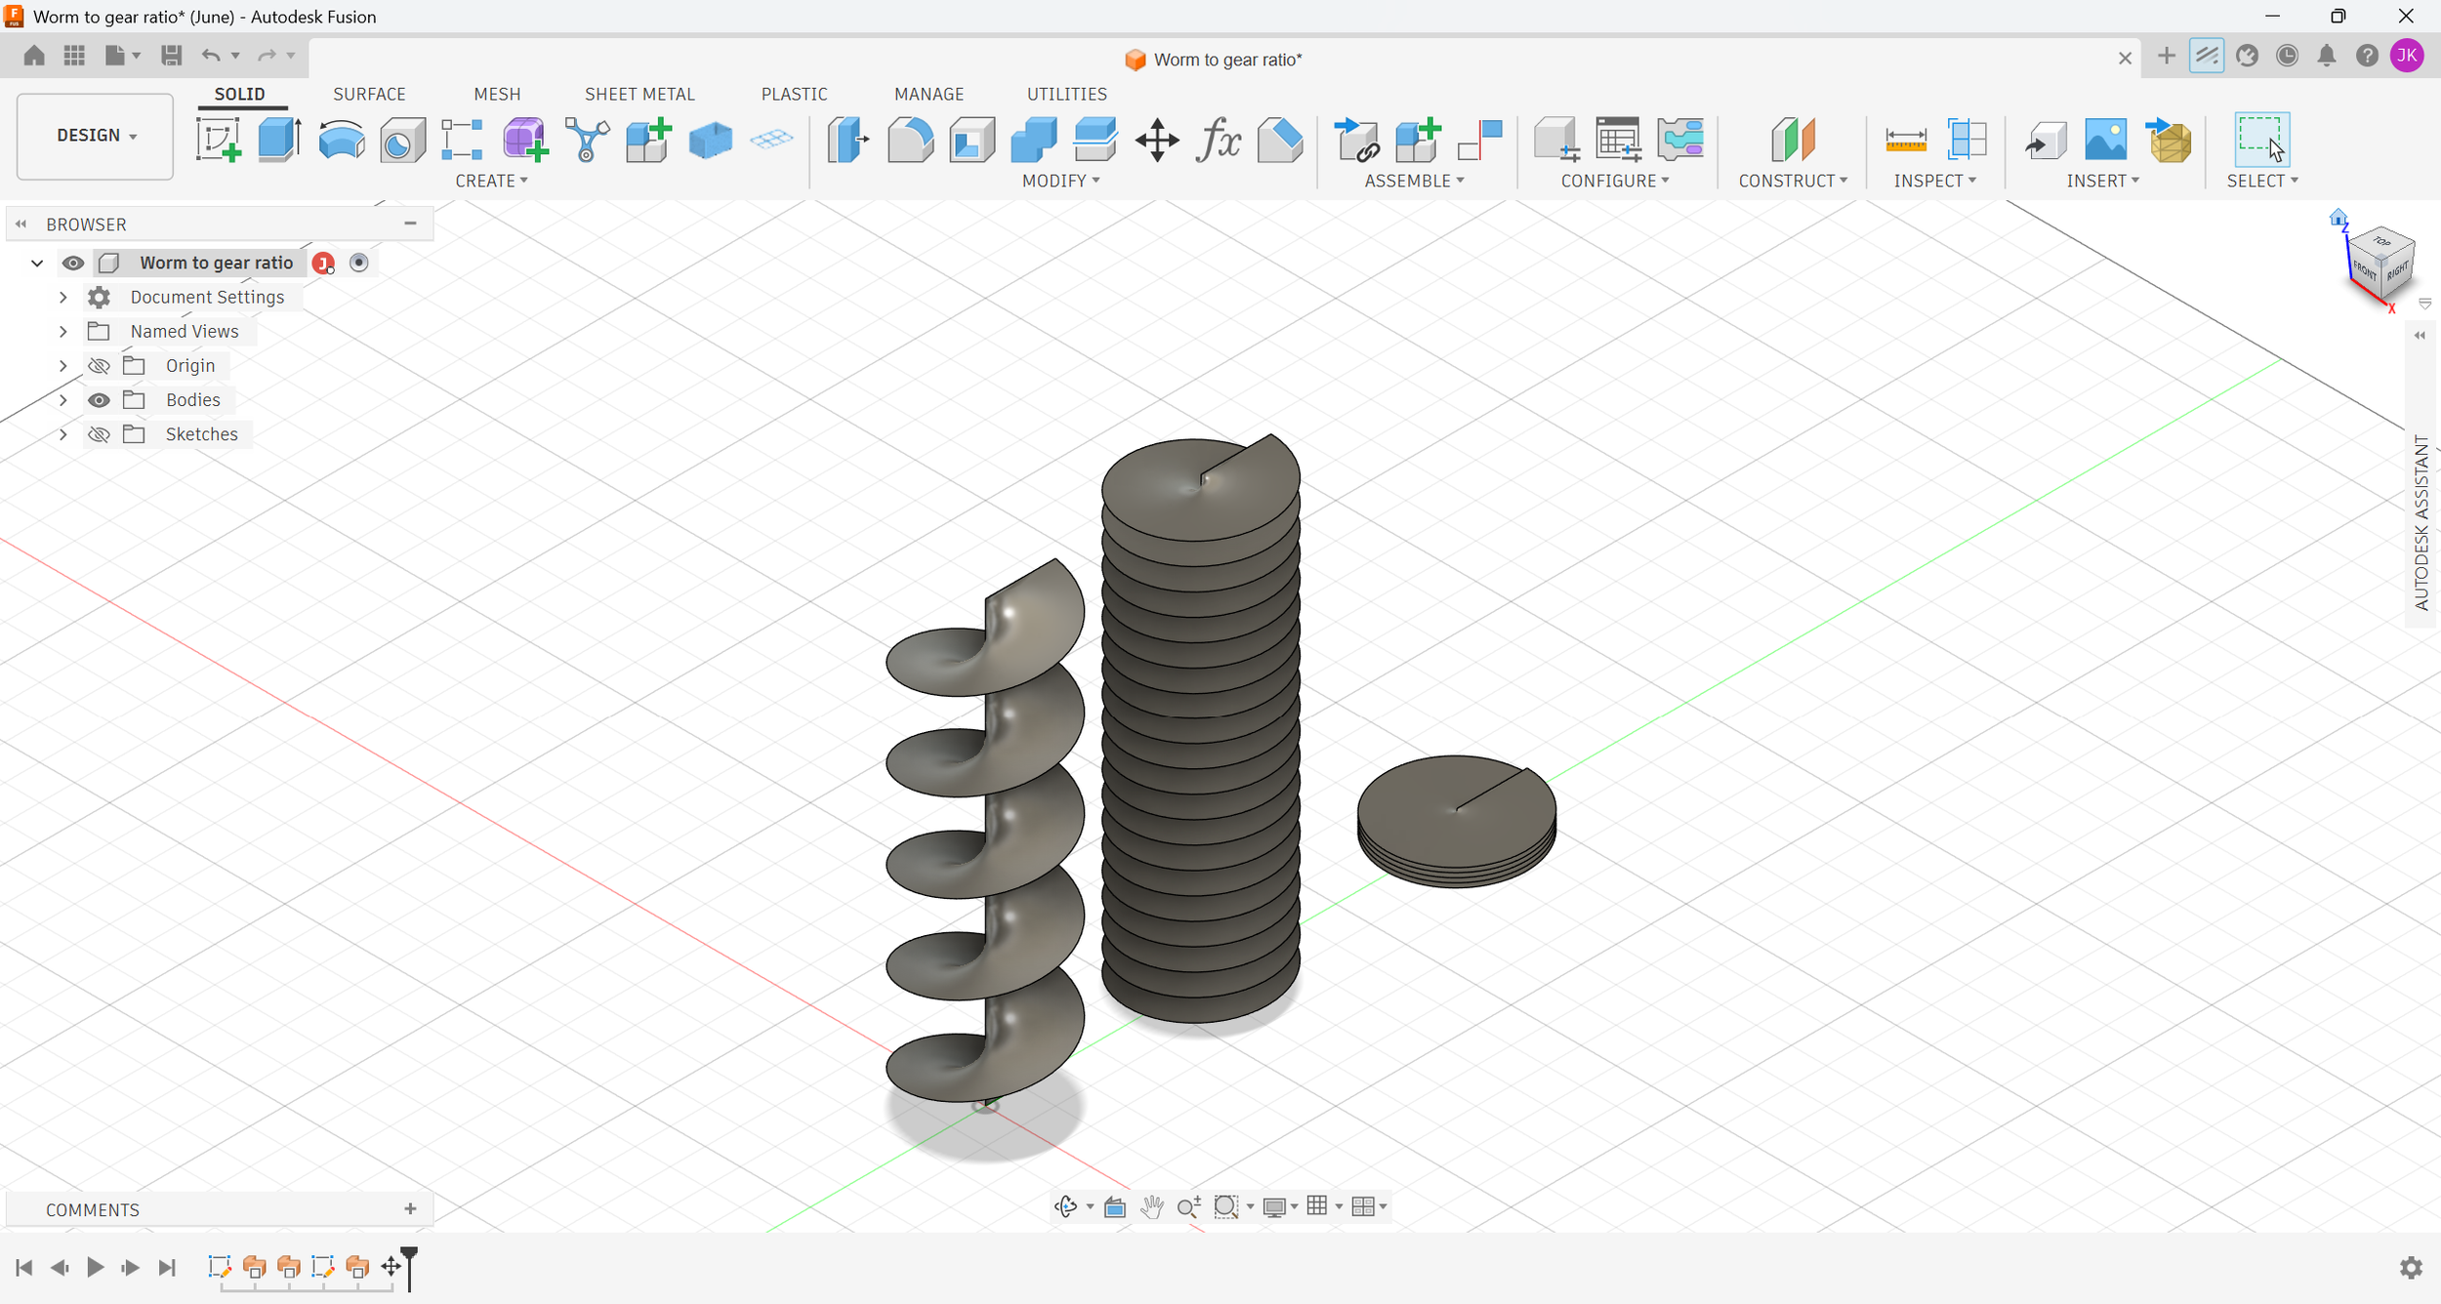Select the Create Form tool
This screenshot has width=2441, height=1304.
pyautogui.click(x=524, y=140)
